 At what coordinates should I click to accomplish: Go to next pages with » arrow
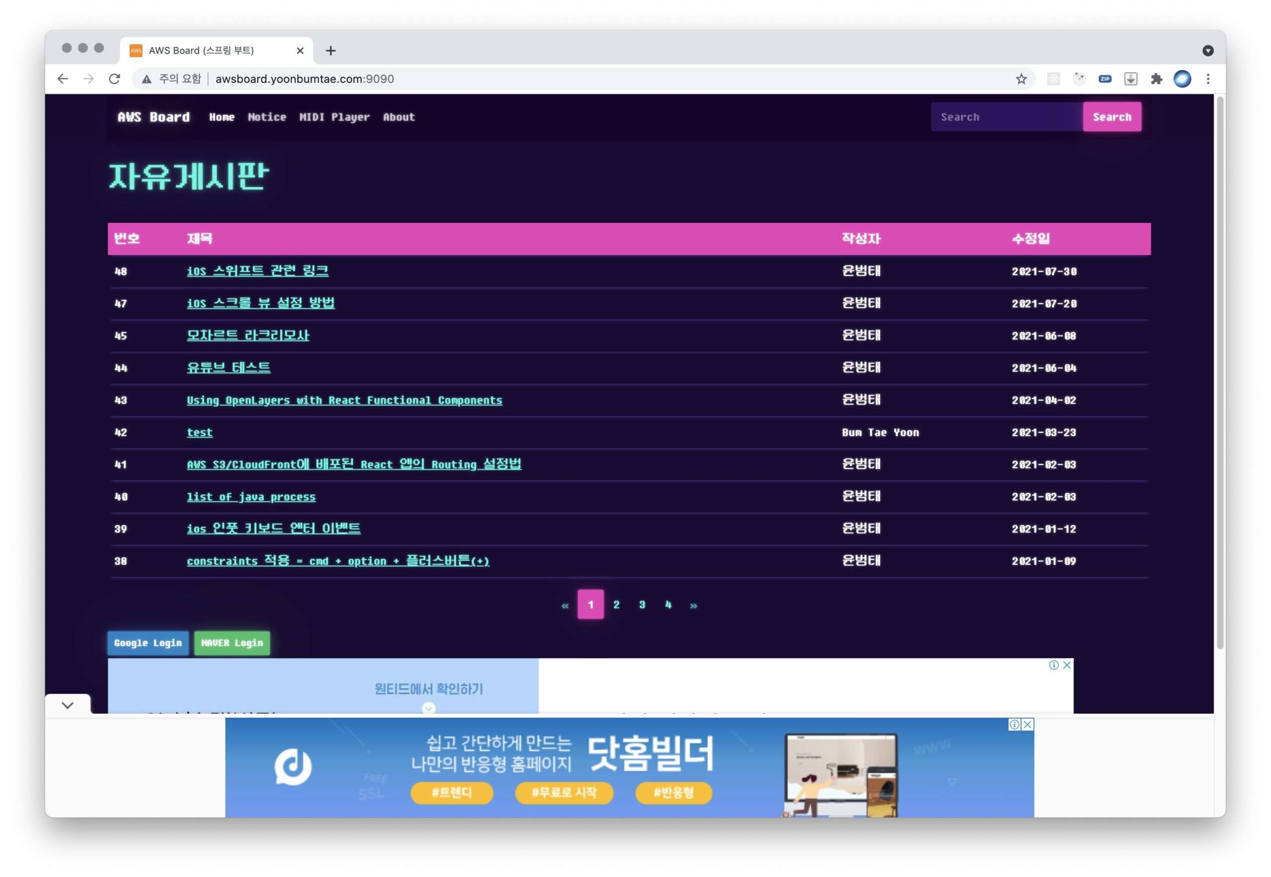(x=693, y=605)
